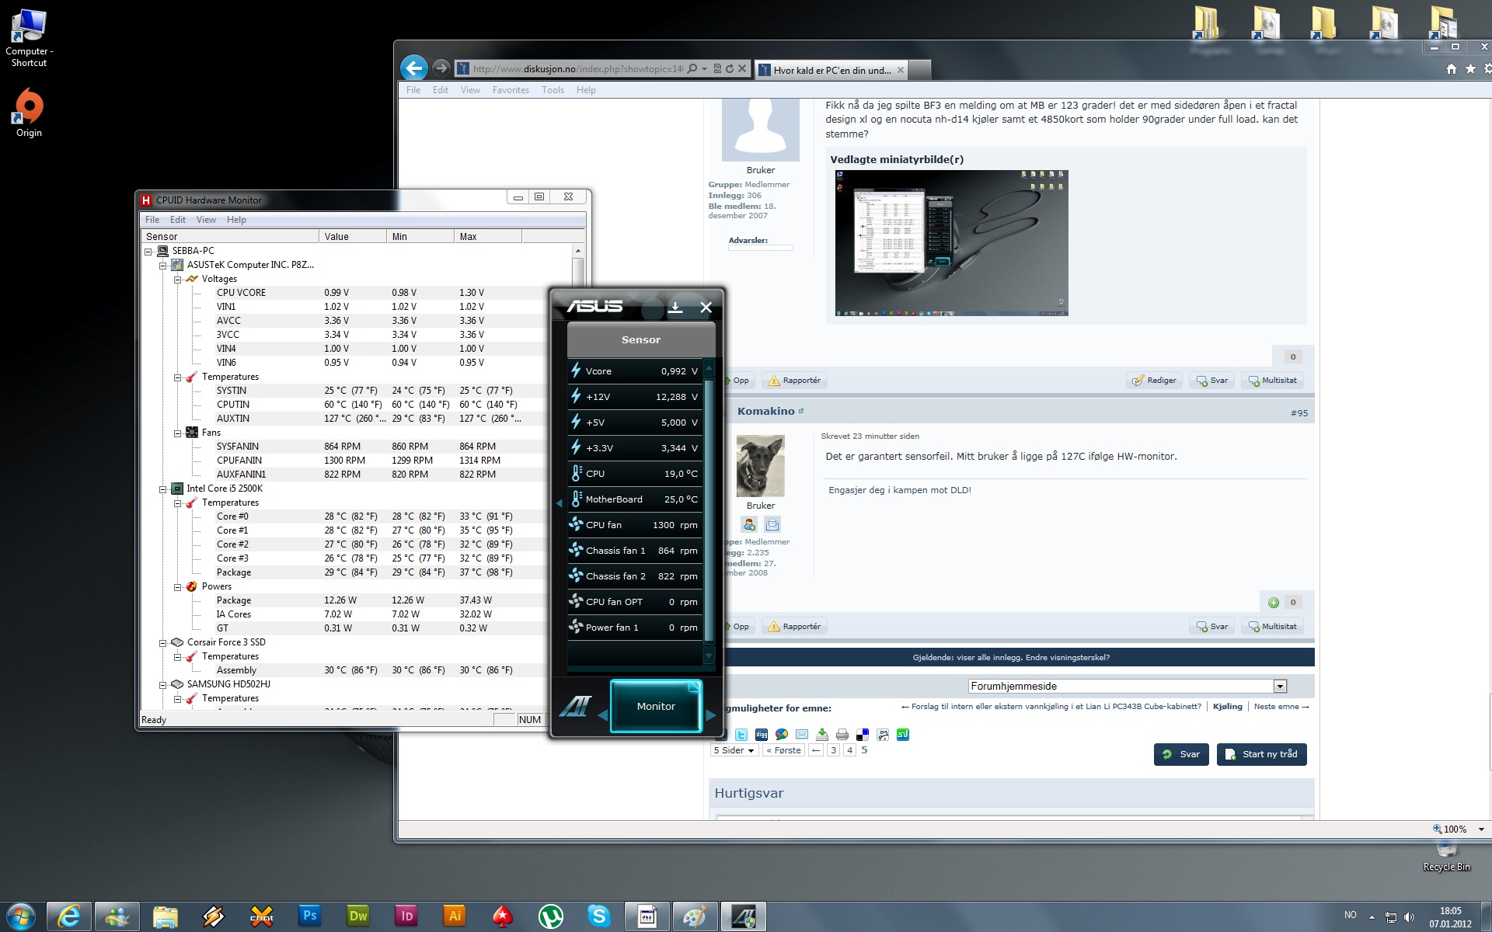Screen dimensions: 1492x932
Task: Click the download arrow icon in ASUS panel
Action: click(x=675, y=308)
